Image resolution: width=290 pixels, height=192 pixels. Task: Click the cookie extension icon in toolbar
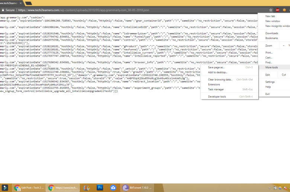284,10
